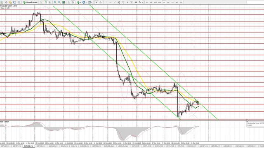The image size is (264, 148).
Task: Switch timeframe to M30
Action: pos(160,2)
